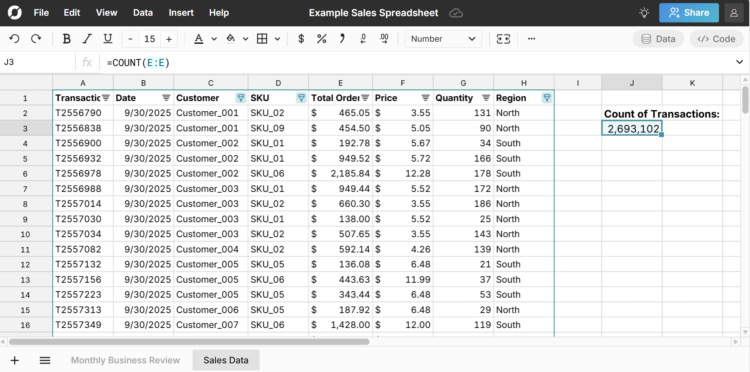Open the Number format dropdown
Screen dimensions: 750x372
(x=443, y=39)
